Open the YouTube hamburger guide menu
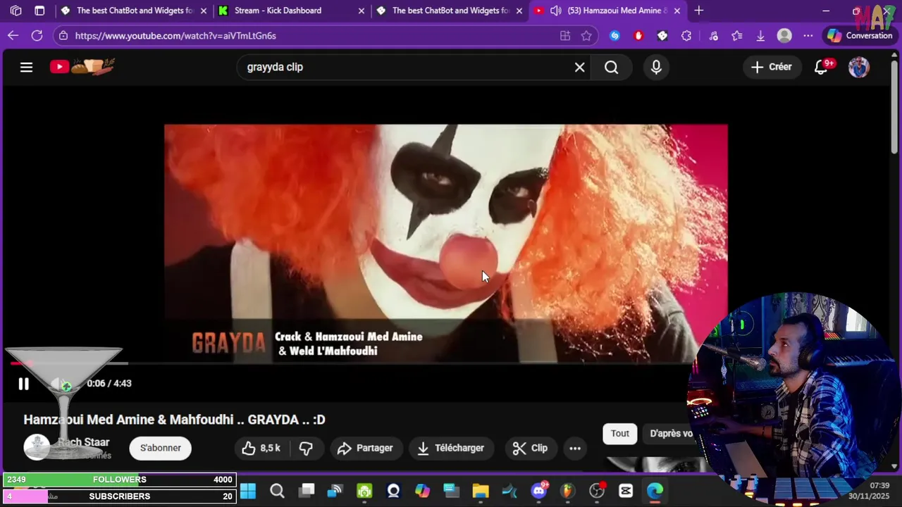Viewport: 902px width, 507px height. (x=26, y=67)
